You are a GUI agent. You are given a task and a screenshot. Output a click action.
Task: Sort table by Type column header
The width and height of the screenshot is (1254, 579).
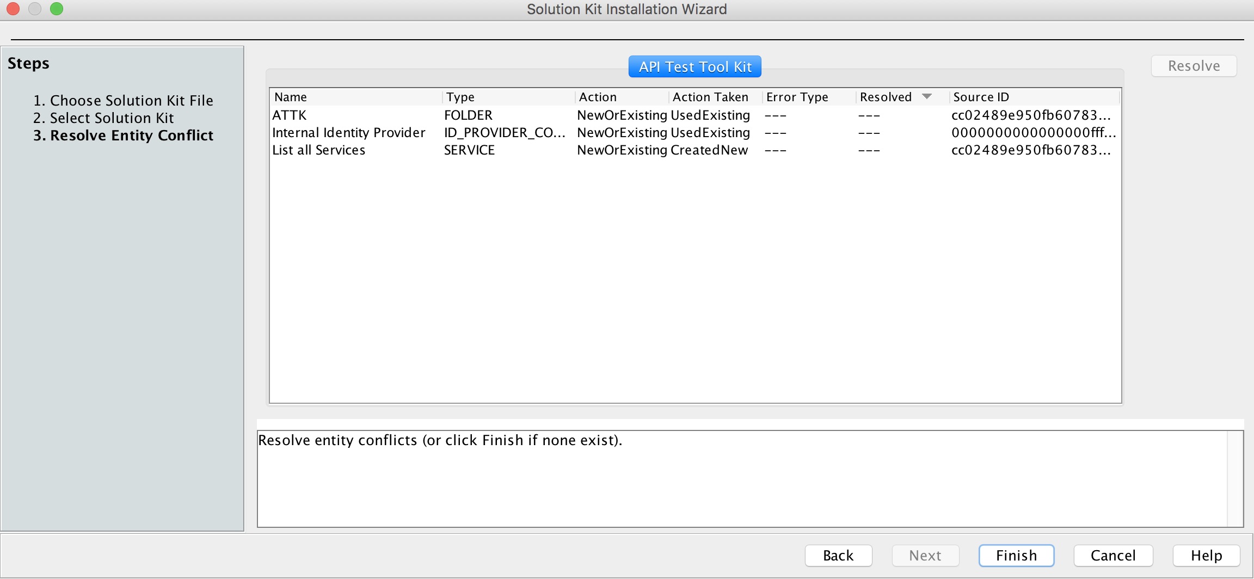coord(508,97)
